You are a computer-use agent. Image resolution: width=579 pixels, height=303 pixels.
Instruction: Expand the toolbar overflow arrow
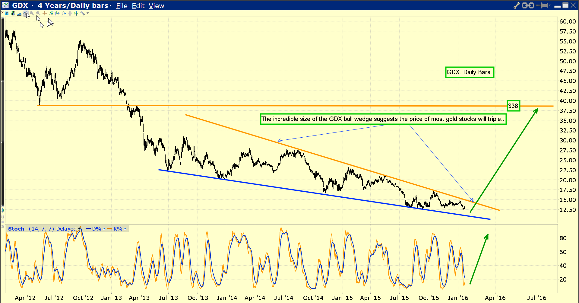pos(88,13)
